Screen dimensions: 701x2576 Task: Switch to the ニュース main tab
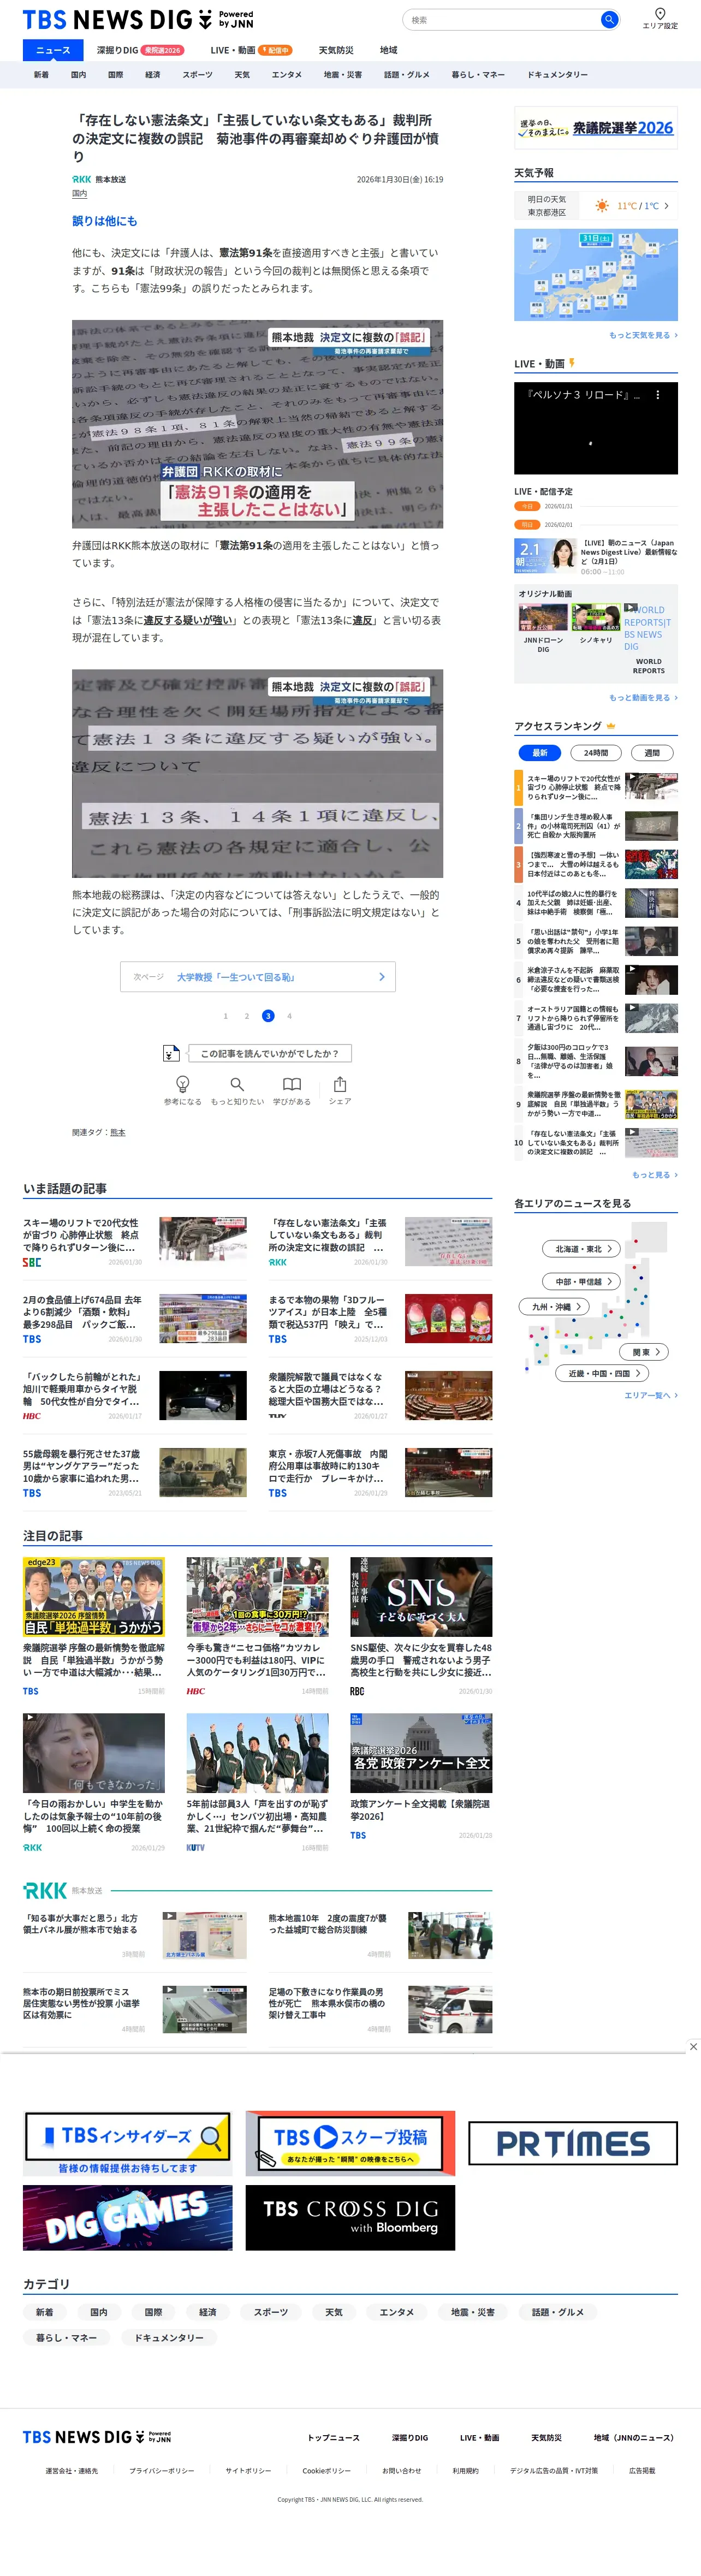(x=53, y=50)
